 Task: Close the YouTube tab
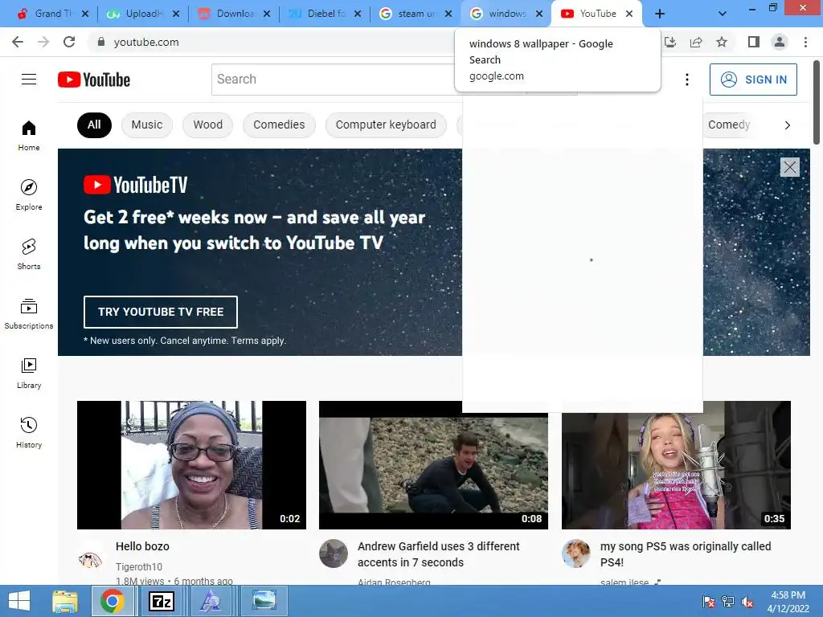[x=629, y=14]
